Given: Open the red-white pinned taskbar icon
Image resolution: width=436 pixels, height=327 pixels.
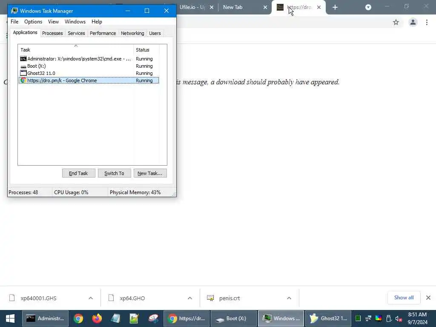Looking at the screenshot, I should [153, 318].
